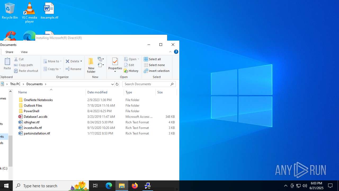Click Invert selection
Screen dimensions: 339x191
(157, 71)
